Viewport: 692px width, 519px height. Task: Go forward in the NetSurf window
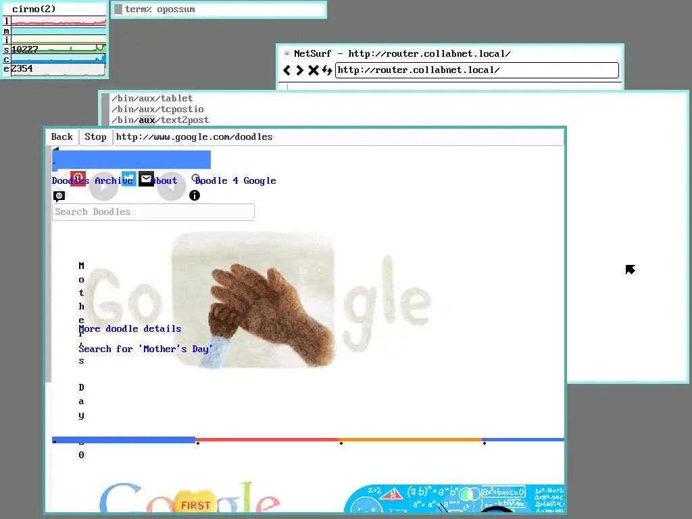[x=300, y=70]
